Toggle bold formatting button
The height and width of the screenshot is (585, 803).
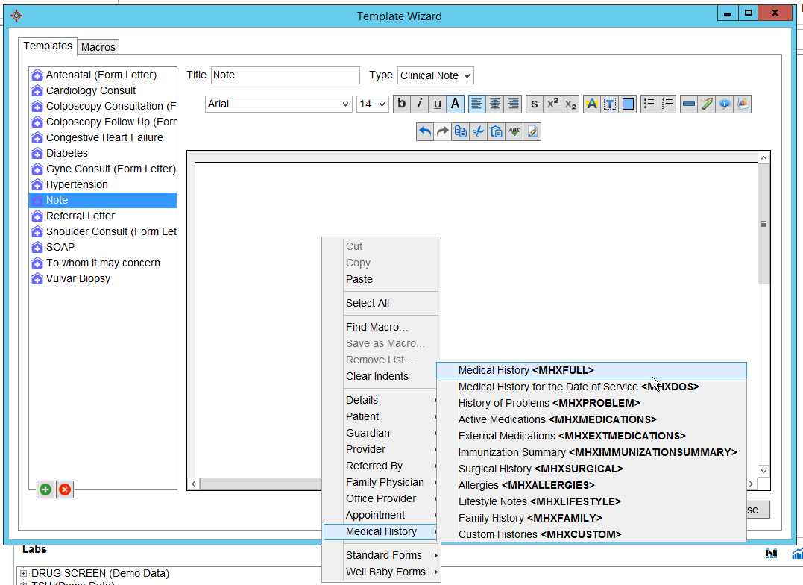point(402,104)
